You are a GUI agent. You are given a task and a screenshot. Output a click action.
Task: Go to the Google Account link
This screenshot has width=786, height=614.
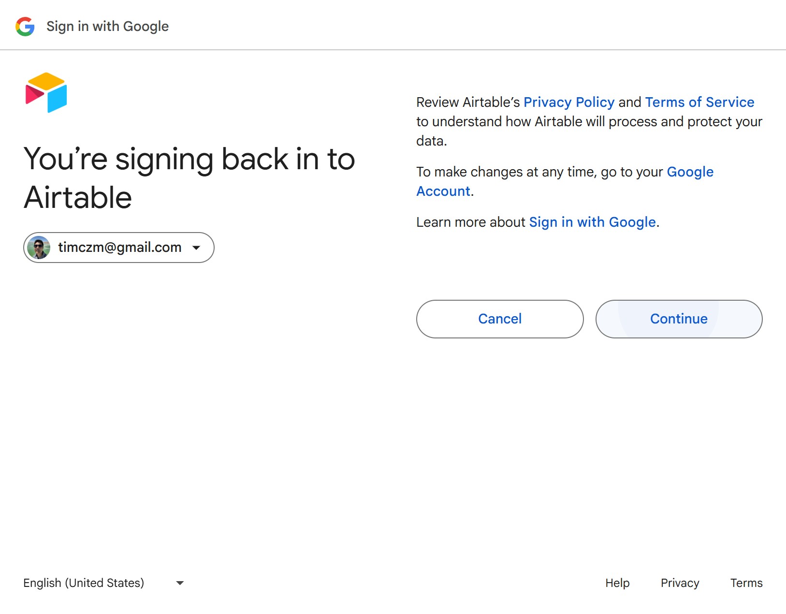[565, 181]
